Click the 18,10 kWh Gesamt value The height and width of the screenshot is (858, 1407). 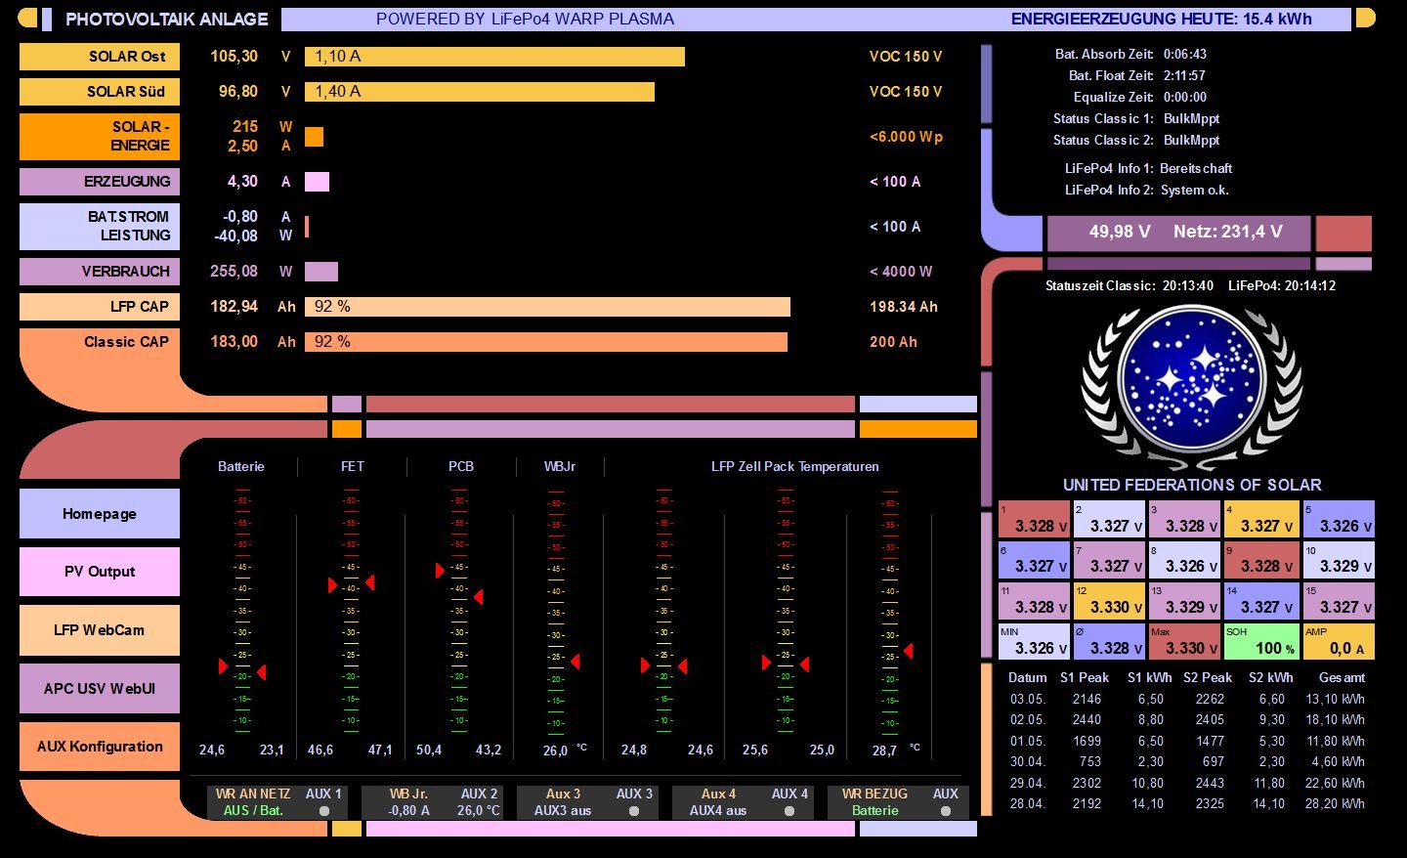1336,720
